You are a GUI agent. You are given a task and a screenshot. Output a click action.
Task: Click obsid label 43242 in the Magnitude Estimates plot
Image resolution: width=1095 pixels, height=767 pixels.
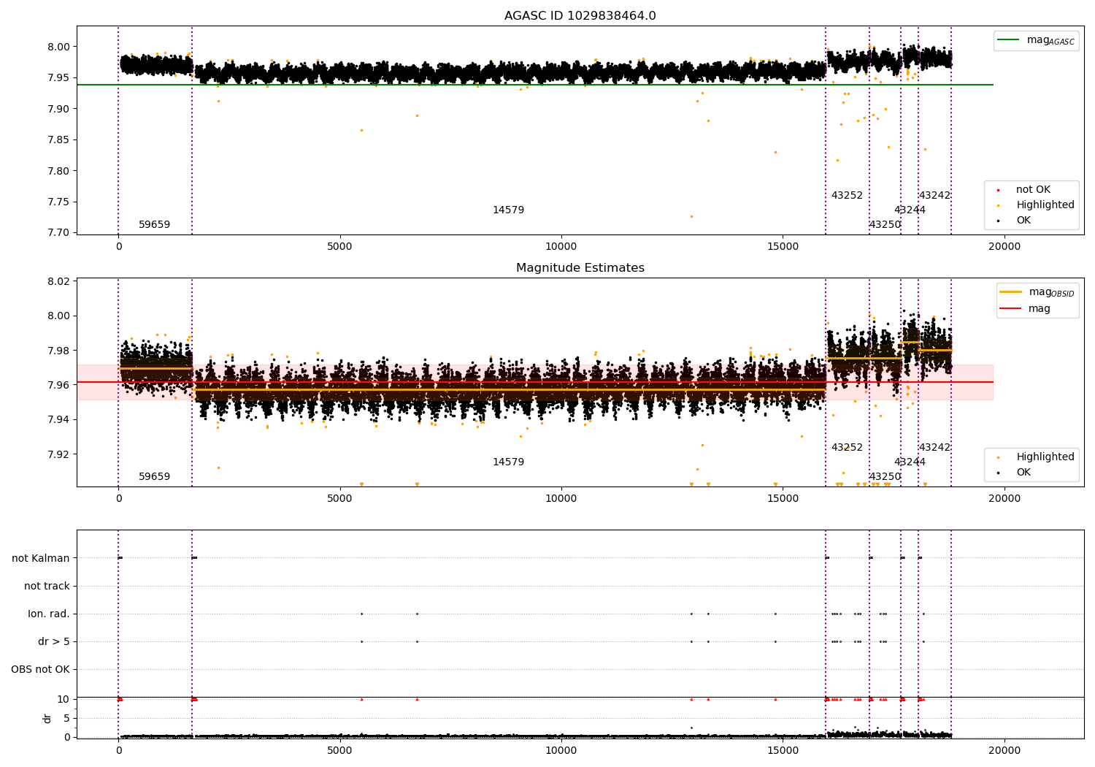click(x=934, y=448)
